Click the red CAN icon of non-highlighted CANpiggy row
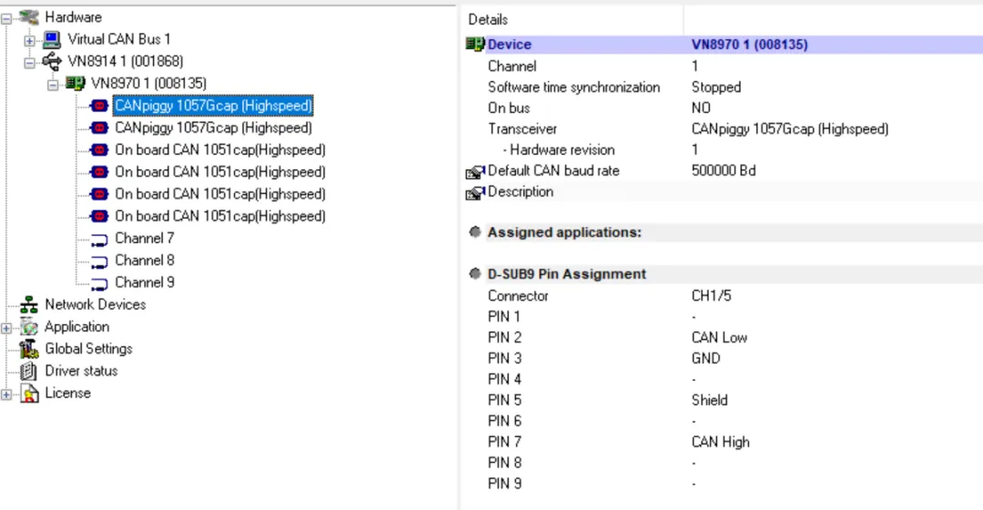The height and width of the screenshot is (510, 983). coord(99,128)
